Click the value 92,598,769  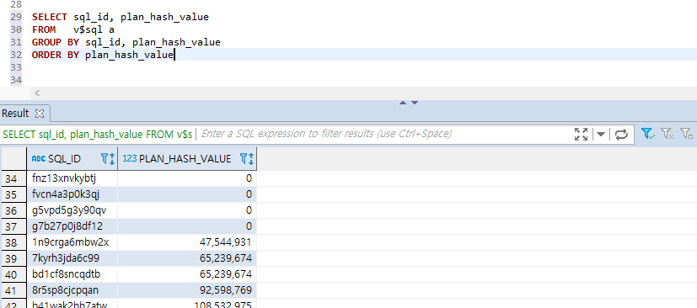[x=225, y=290]
